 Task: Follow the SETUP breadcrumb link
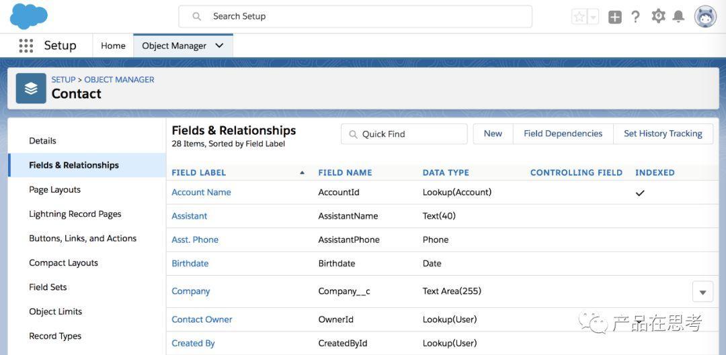(x=63, y=79)
